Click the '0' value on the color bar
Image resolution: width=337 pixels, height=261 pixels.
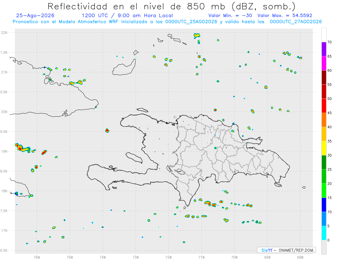pyautogui.click(x=328, y=240)
